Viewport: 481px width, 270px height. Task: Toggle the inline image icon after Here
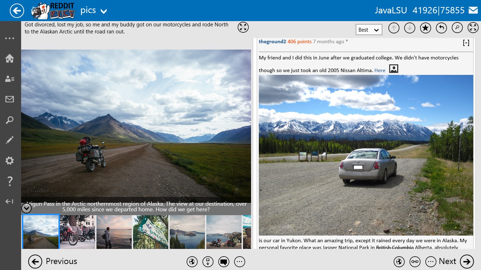point(394,69)
